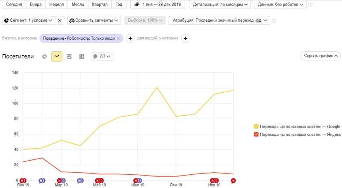This screenshot has width=342, height=188.
Task: Click the annotation marker at Янв 19
Action: (x=23, y=181)
